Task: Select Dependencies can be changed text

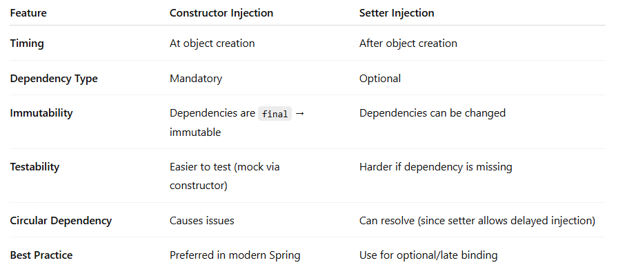Action: pyautogui.click(x=433, y=113)
